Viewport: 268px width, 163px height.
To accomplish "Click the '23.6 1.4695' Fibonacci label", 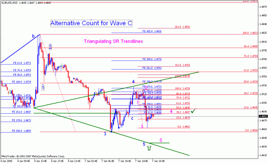I will [251, 107].
